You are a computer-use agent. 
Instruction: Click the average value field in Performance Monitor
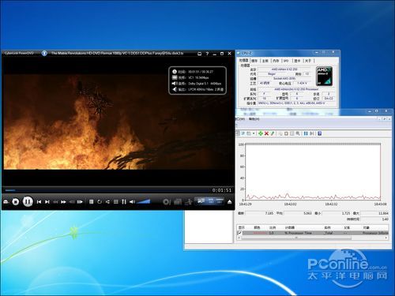tap(298, 213)
